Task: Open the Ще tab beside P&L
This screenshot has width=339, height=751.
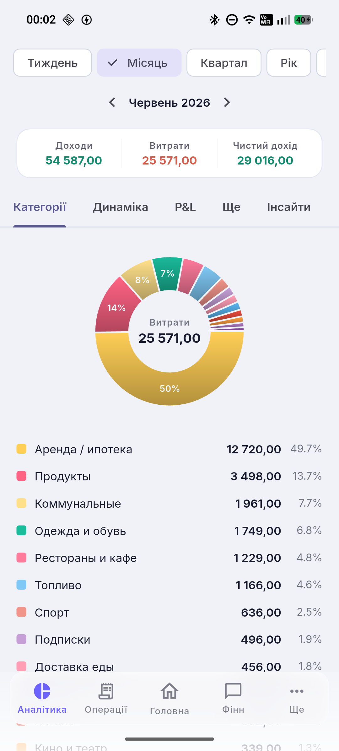Action: click(232, 207)
